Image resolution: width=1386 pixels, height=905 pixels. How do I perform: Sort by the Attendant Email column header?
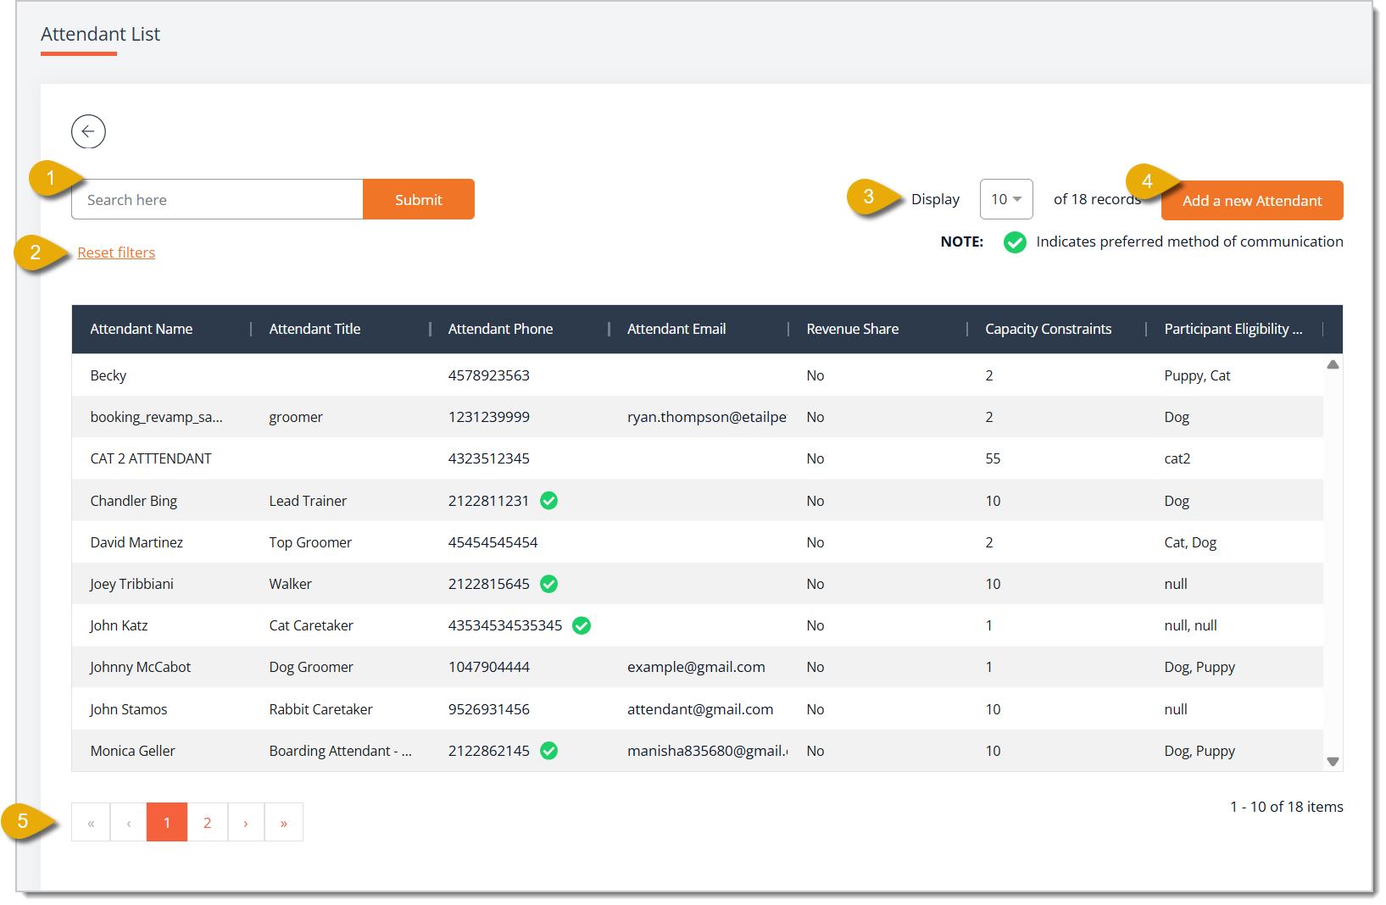click(x=676, y=329)
